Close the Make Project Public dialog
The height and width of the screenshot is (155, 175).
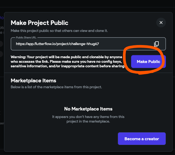point(161,23)
